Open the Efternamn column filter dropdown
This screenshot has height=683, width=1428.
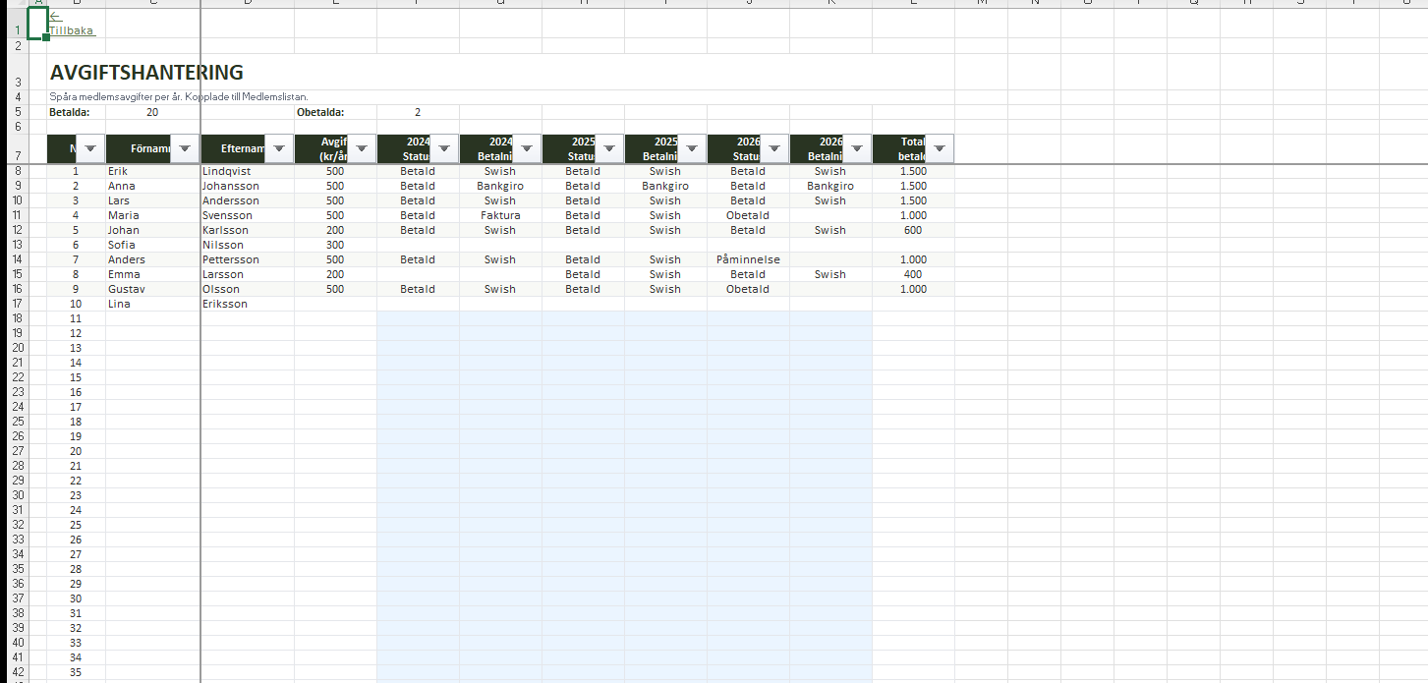point(278,148)
